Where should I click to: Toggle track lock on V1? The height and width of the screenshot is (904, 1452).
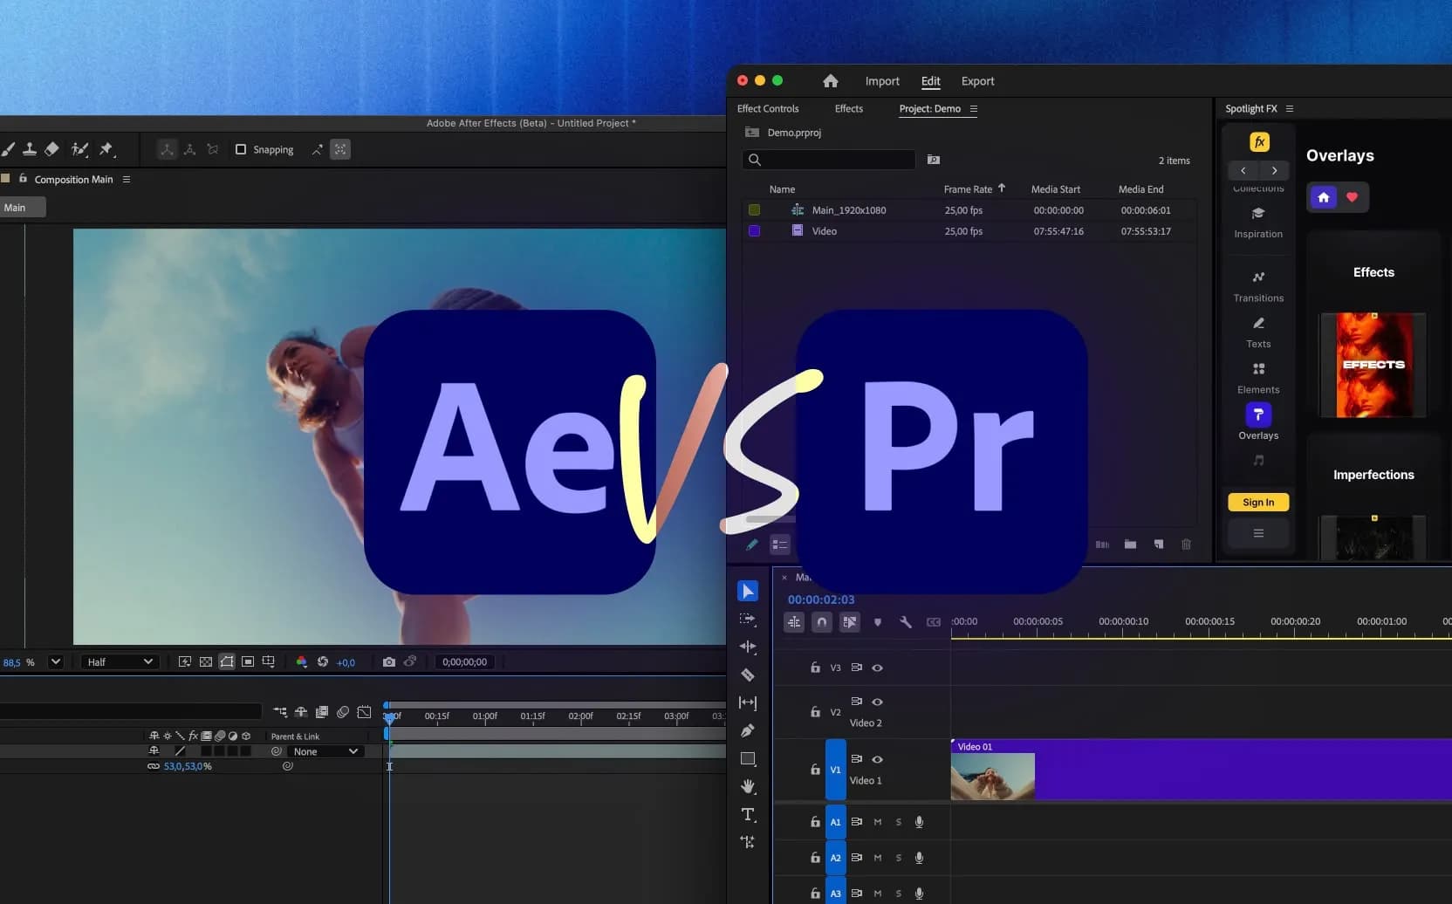click(815, 770)
